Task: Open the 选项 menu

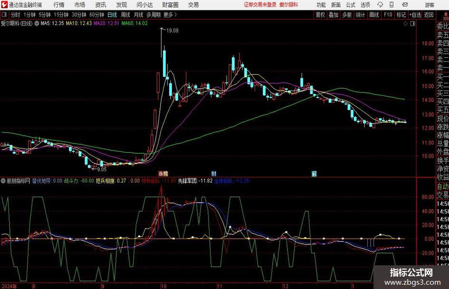Action: tap(365, 5)
